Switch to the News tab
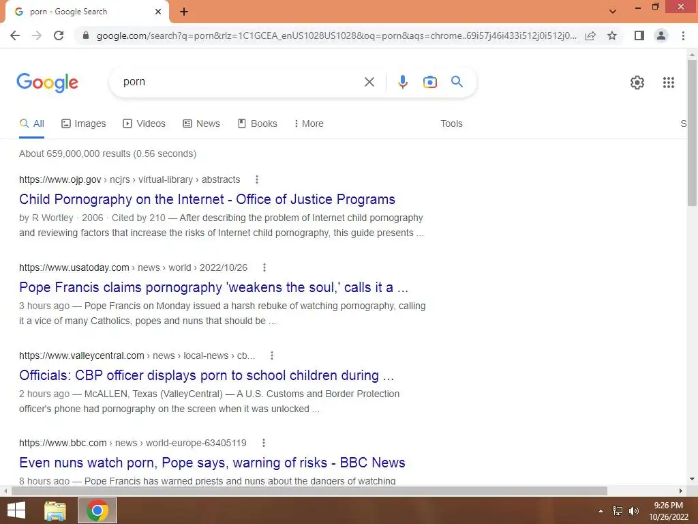 pyautogui.click(x=202, y=123)
